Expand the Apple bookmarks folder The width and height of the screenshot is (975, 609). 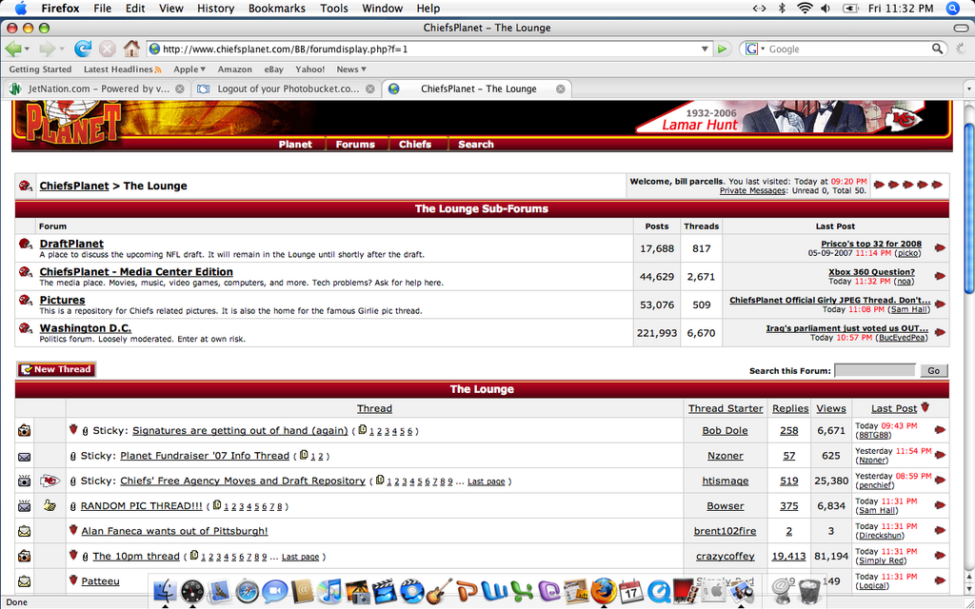[x=189, y=69]
